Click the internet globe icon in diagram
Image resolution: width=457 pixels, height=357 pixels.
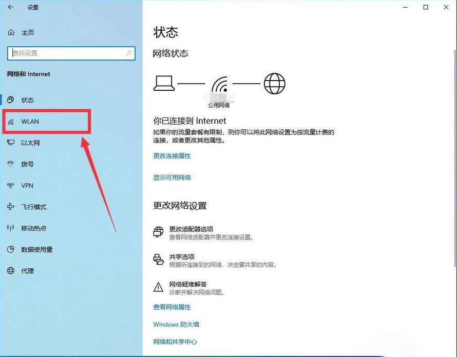275,84
